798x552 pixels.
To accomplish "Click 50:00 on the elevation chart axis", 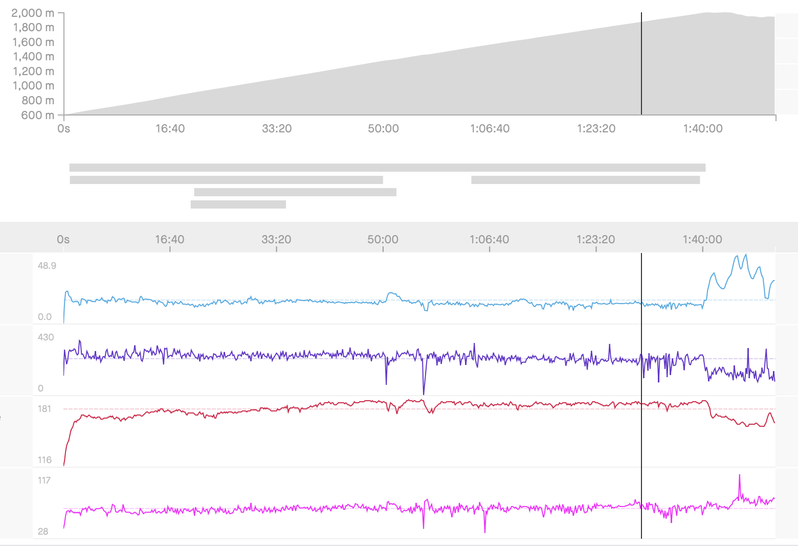I will (x=383, y=128).
